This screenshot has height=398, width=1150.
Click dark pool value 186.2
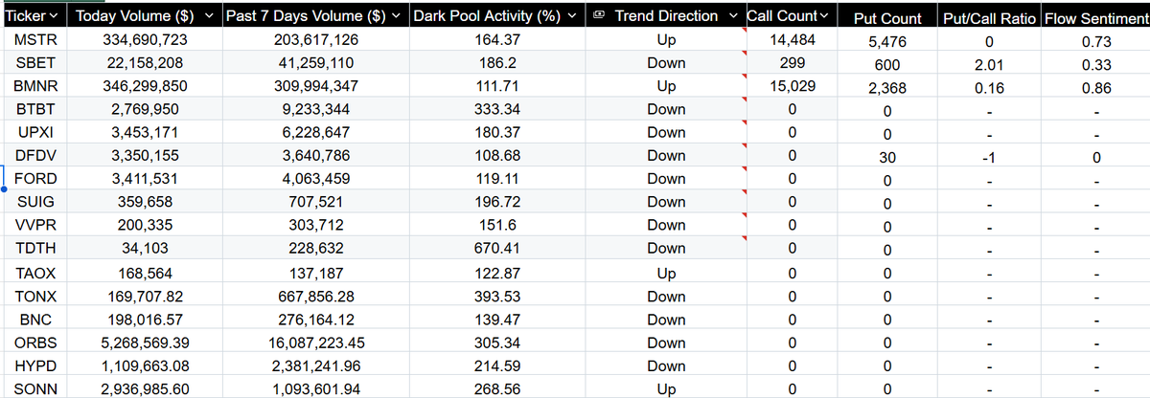tap(496, 63)
